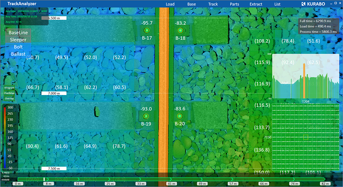Click ballast value (80.4)
Image resolution: width=343 pixels, height=187 pixels.
point(32,146)
